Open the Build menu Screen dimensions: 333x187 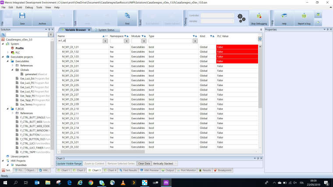pyautogui.click(x=19, y=7)
